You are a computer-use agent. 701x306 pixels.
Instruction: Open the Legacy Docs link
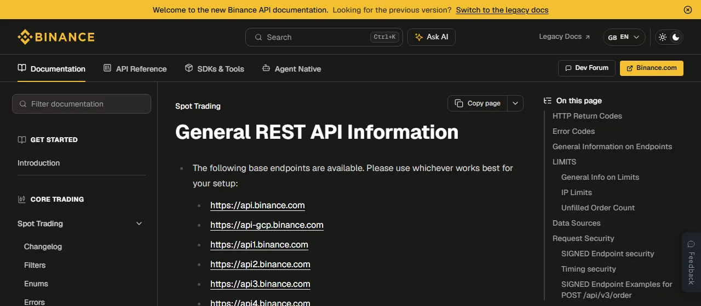565,37
